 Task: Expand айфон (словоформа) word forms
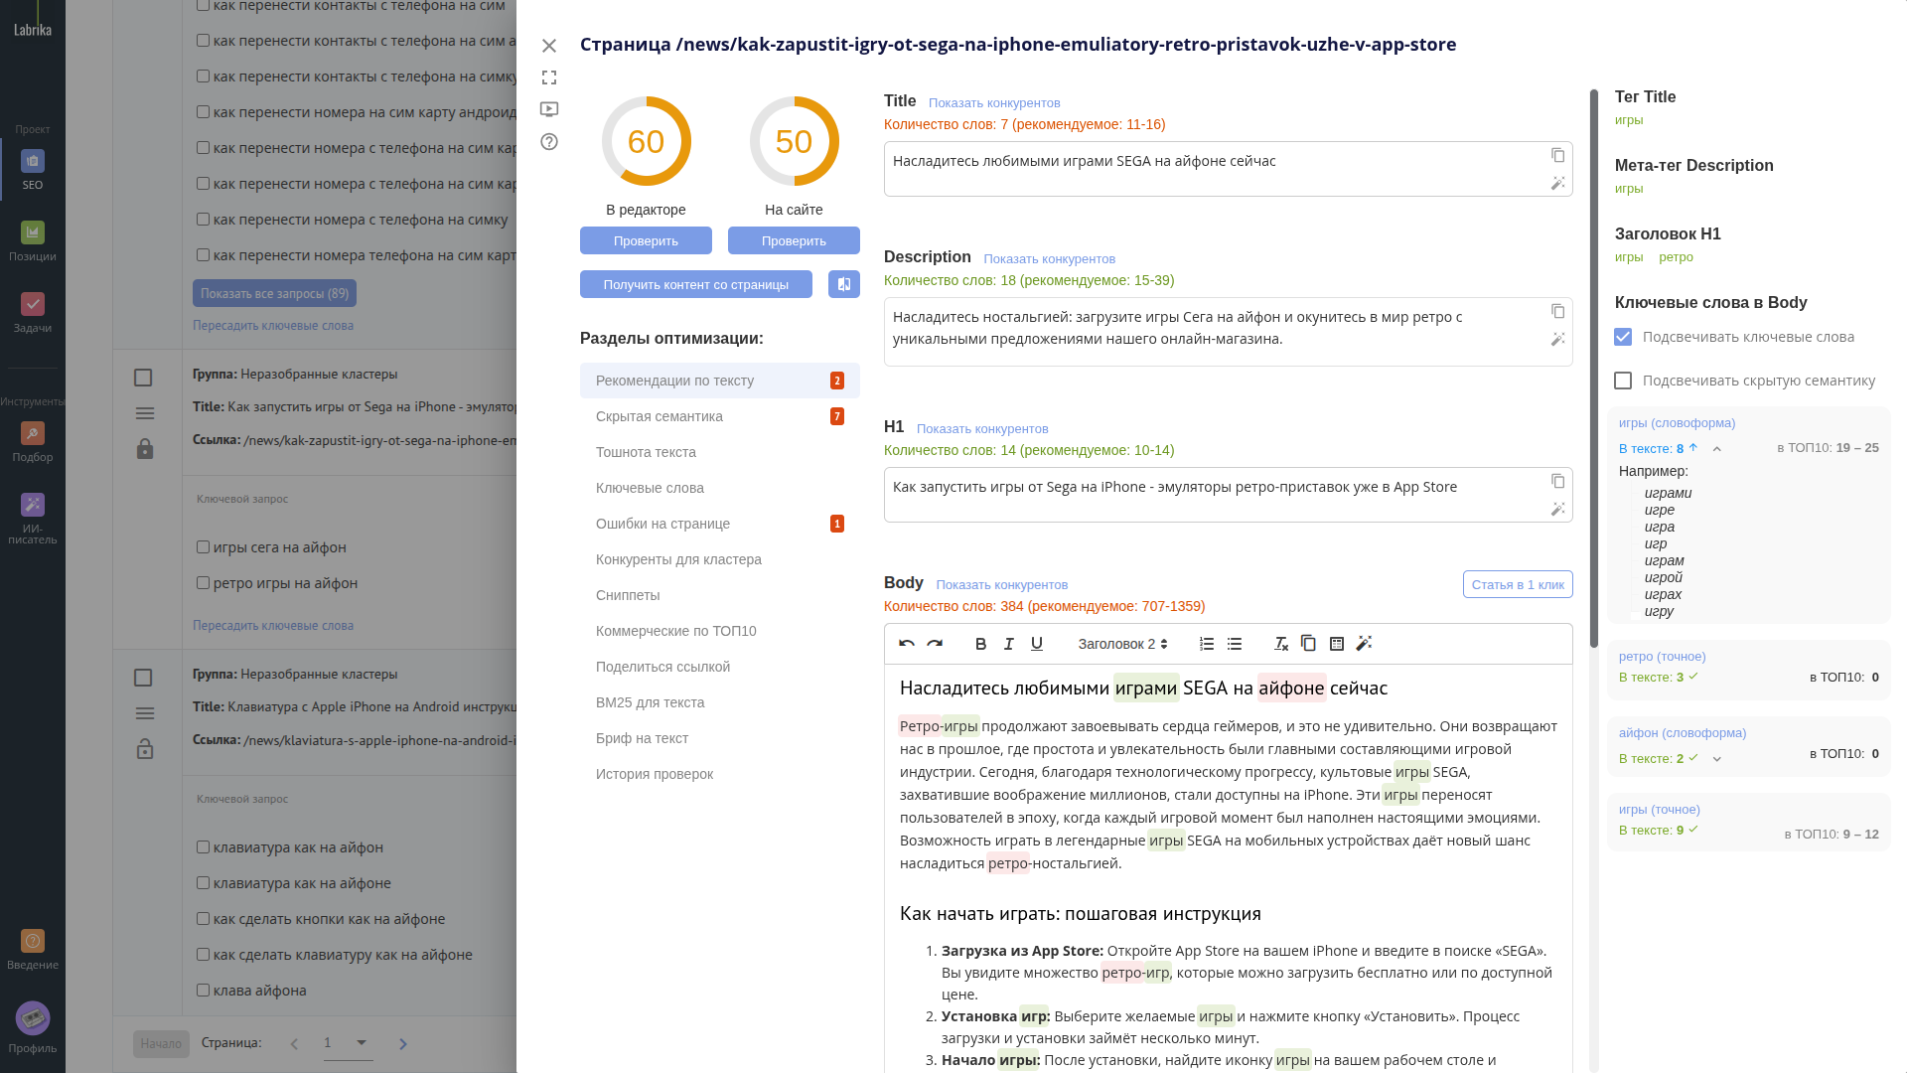click(x=1716, y=759)
